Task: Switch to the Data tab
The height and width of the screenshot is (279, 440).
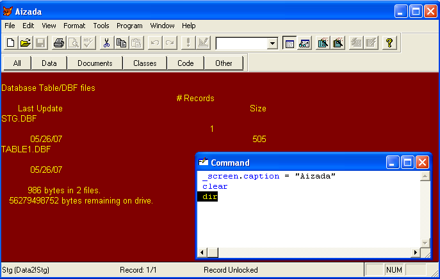Action: (x=49, y=63)
